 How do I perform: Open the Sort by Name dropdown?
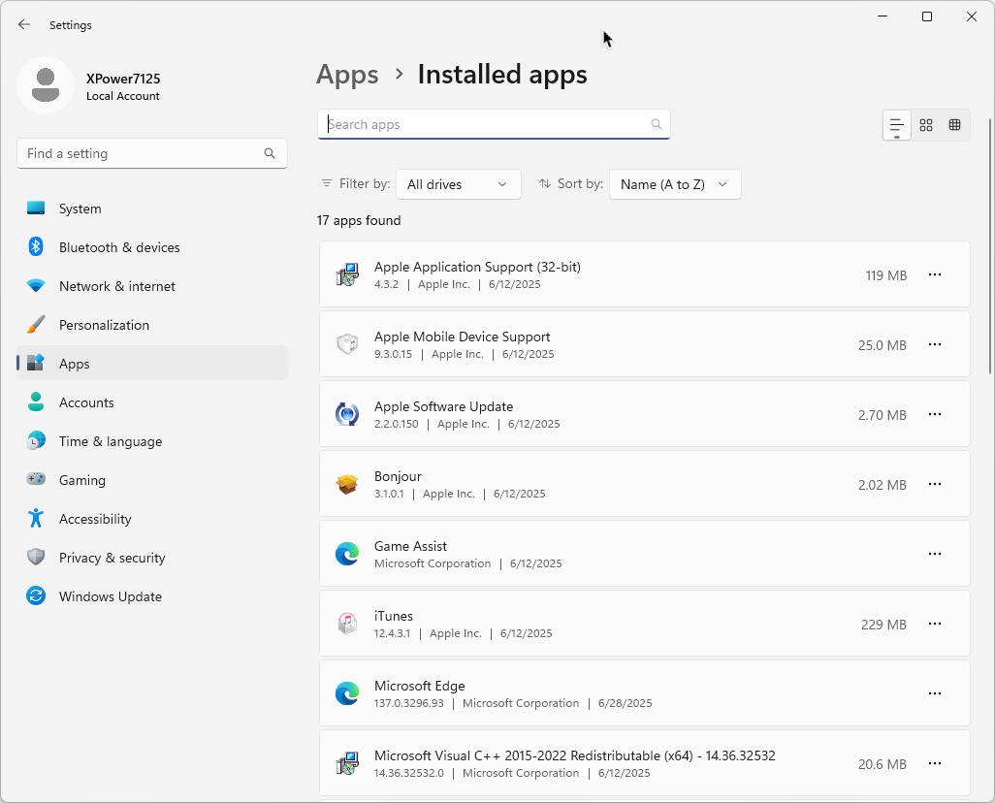pyautogui.click(x=675, y=184)
